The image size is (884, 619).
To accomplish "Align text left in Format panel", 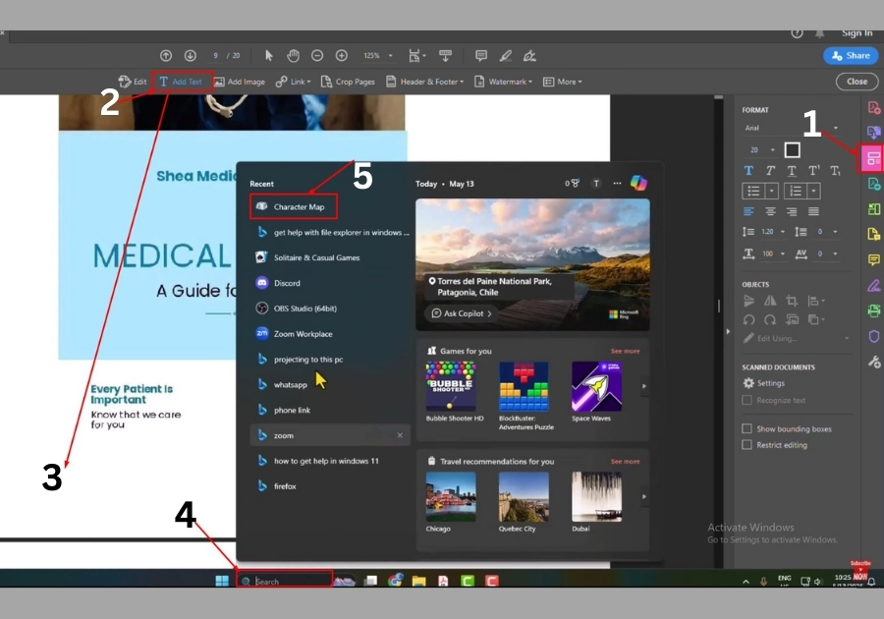I will [748, 211].
